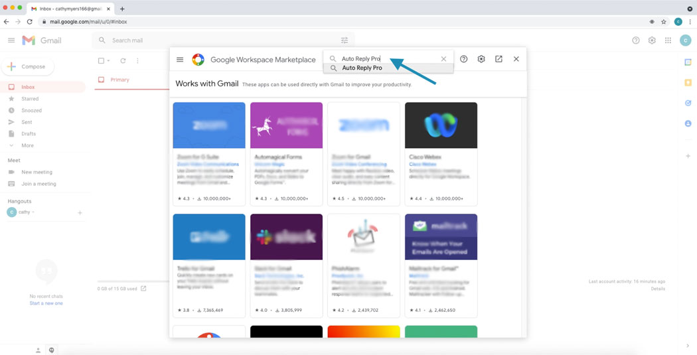Screen dimensions: 697x355
Task: Open Gmail main menu hamburger icon
Action: pos(11,40)
